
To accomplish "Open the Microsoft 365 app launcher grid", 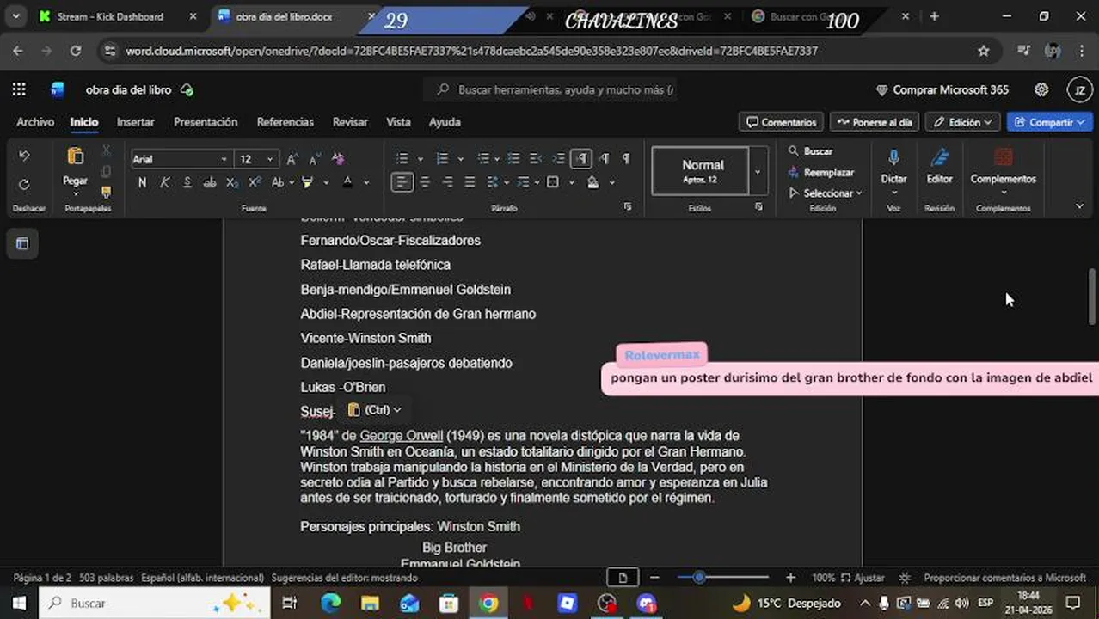I will 19,89.
